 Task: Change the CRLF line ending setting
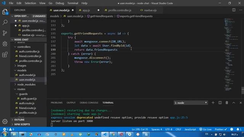[178, 129]
